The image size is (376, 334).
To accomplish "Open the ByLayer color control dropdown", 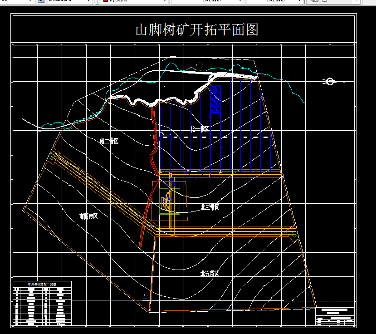I will 165,2.
